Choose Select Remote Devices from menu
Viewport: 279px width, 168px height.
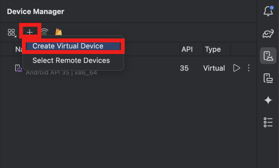(71, 61)
